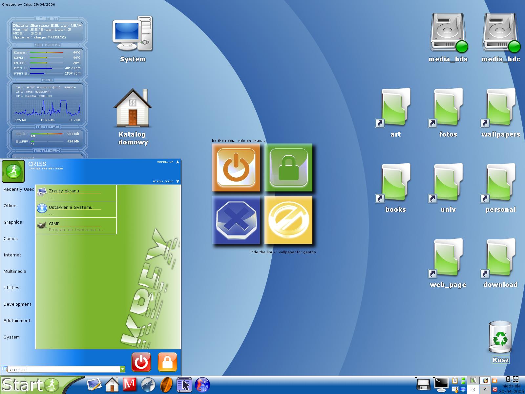Launch Ustawienie Systemu from recent items
The height and width of the screenshot is (394, 525).
pos(76,209)
